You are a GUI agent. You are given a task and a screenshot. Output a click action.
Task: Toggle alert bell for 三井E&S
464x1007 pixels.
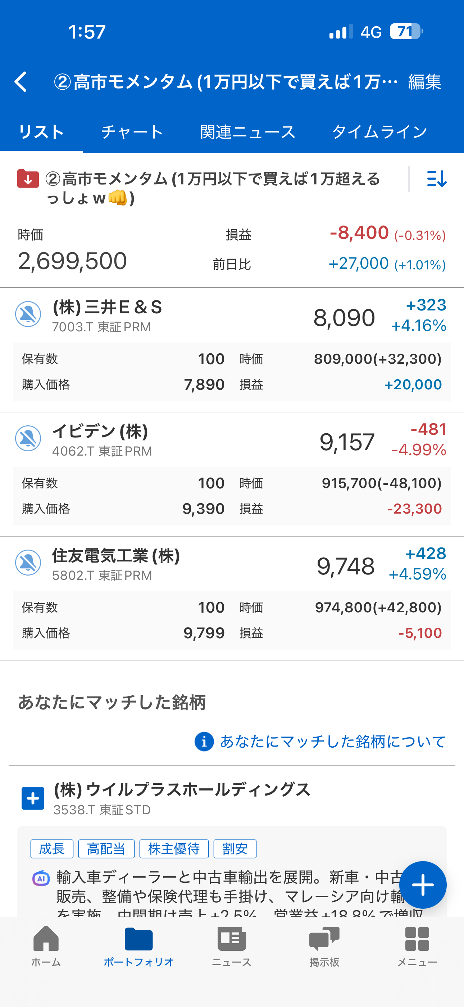[x=28, y=314]
